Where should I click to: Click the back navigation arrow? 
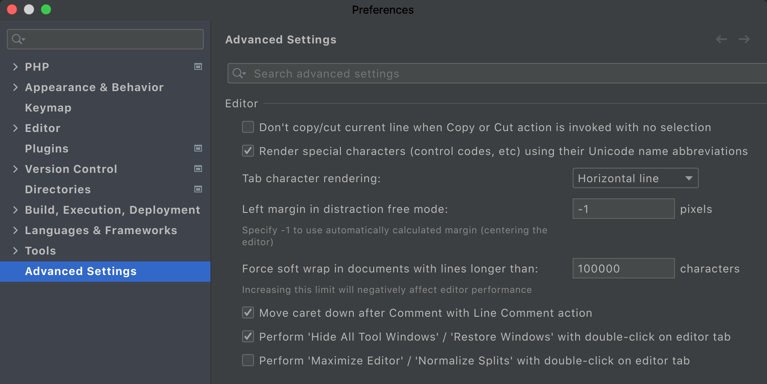pyautogui.click(x=721, y=40)
